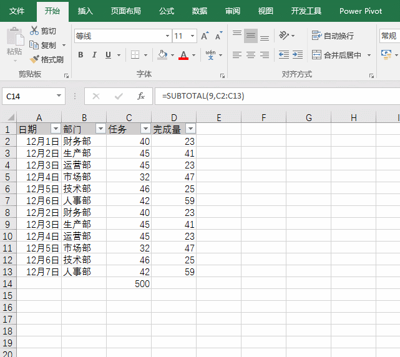
Task: Click the Format Painter (格式刷) button
Action: click(x=47, y=60)
